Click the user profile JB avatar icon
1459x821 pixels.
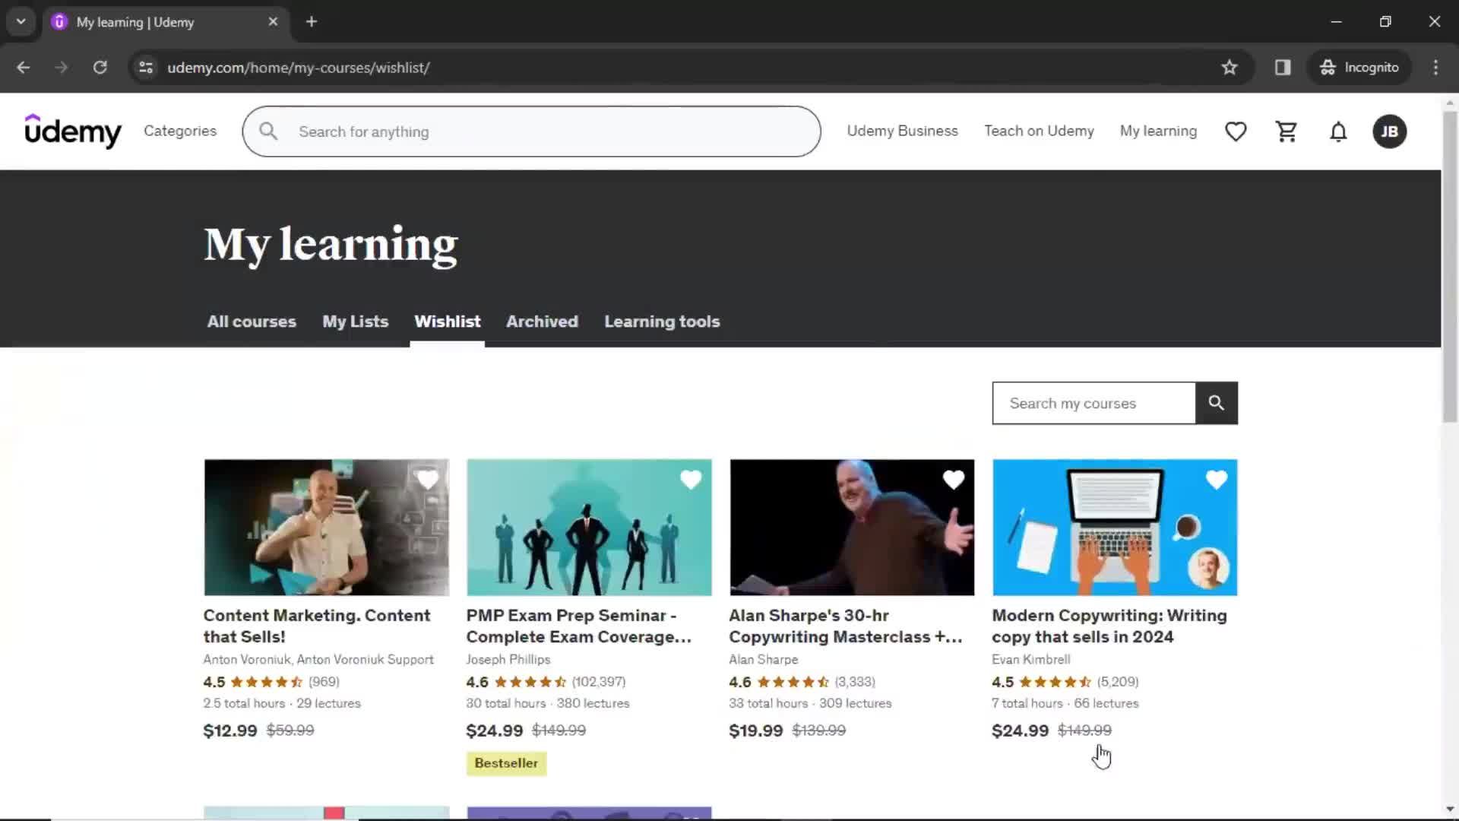tap(1389, 132)
